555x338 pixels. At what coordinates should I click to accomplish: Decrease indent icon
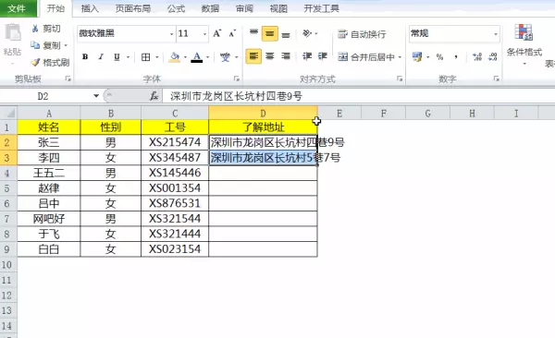307,56
